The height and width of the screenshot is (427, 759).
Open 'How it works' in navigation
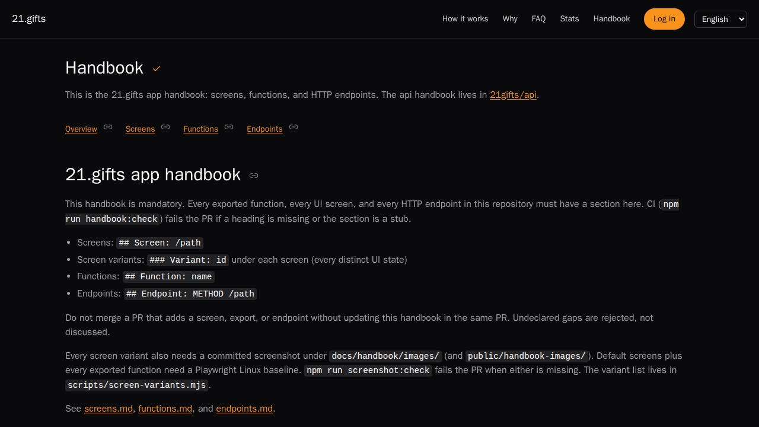465,19
